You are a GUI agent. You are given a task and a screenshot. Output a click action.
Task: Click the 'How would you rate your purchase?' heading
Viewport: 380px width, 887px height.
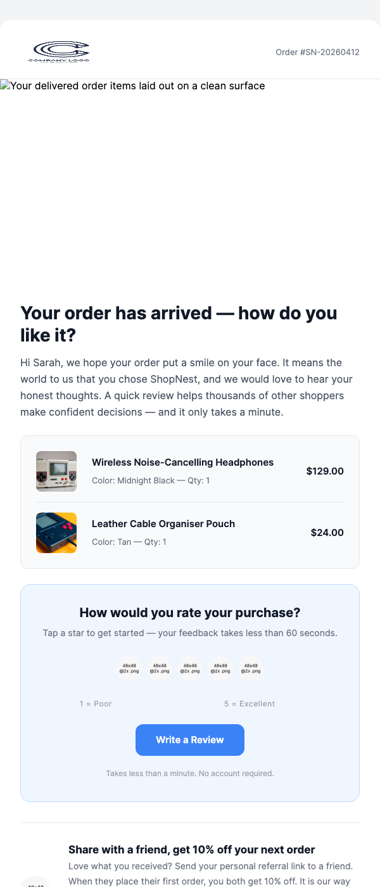[x=189, y=612]
